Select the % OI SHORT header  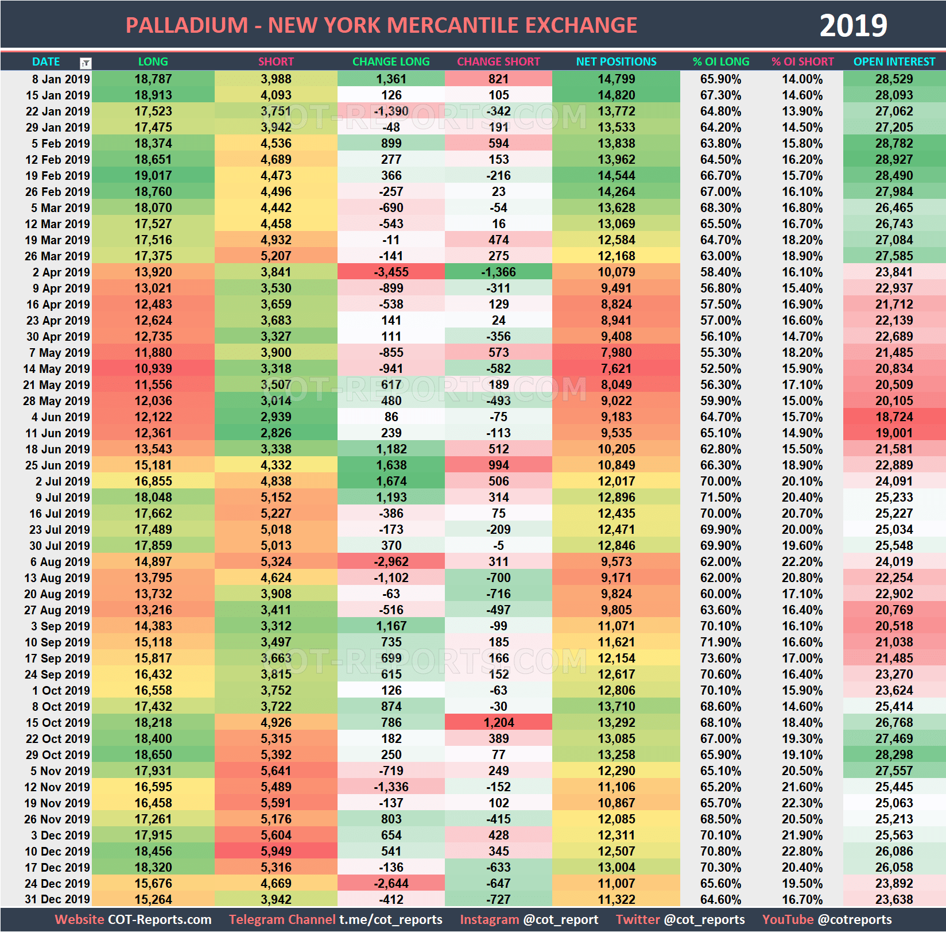click(x=802, y=61)
